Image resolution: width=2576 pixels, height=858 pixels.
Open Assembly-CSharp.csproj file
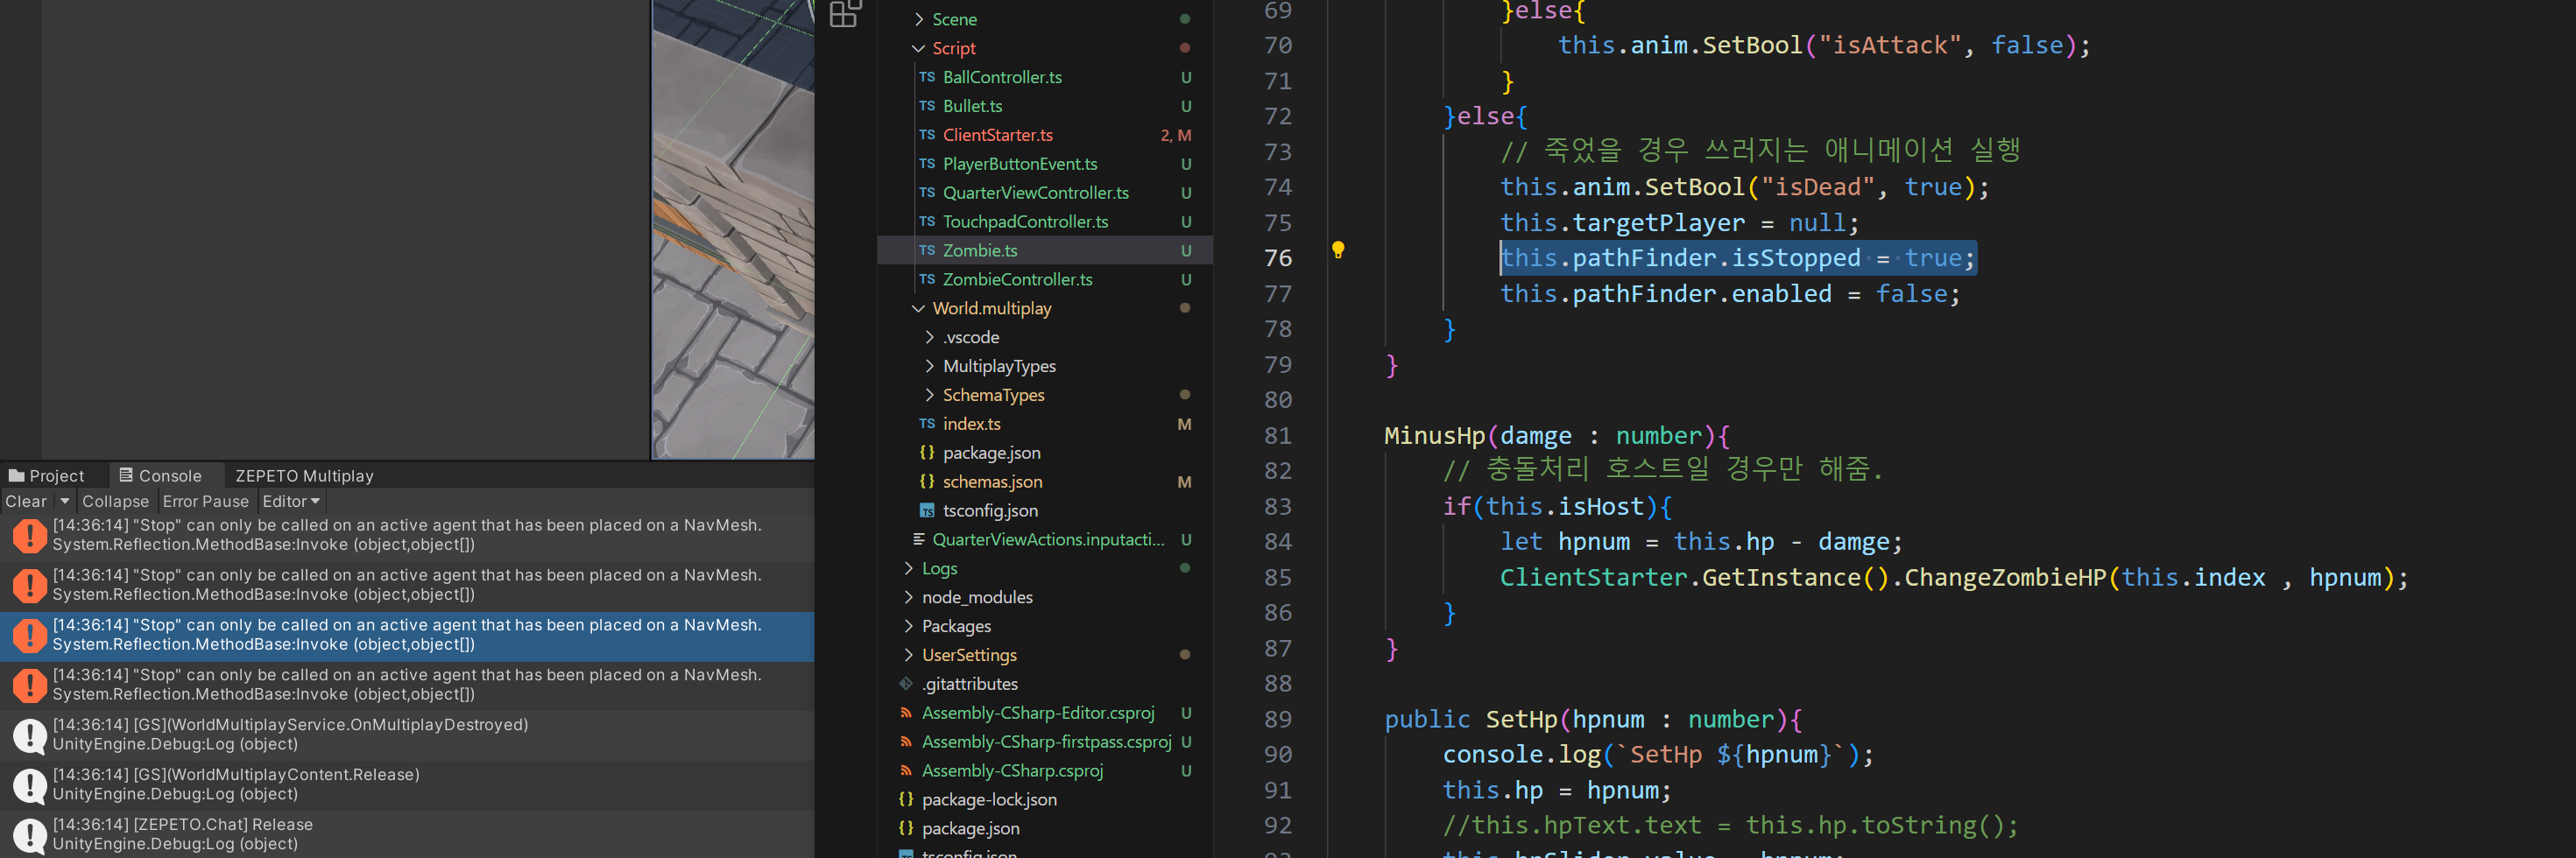point(1012,771)
